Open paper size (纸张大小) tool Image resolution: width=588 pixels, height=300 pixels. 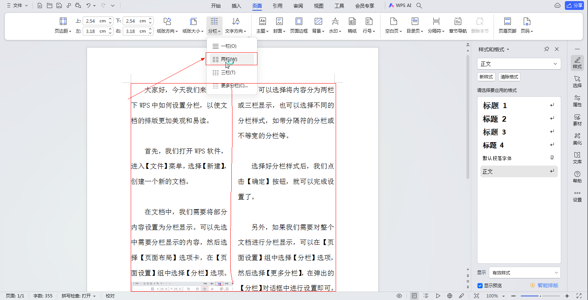coord(193,25)
